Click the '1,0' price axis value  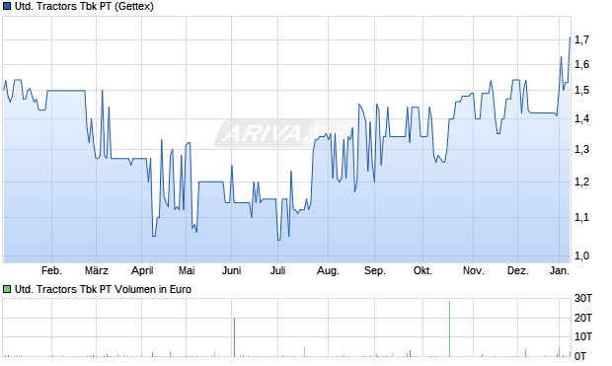click(581, 256)
